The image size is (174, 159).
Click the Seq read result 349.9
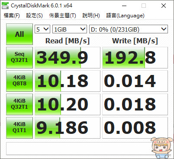68,58
